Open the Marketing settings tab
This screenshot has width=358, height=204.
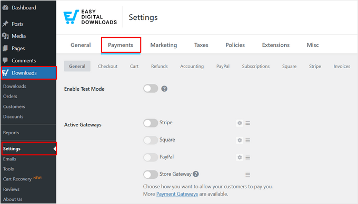[x=164, y=45]
